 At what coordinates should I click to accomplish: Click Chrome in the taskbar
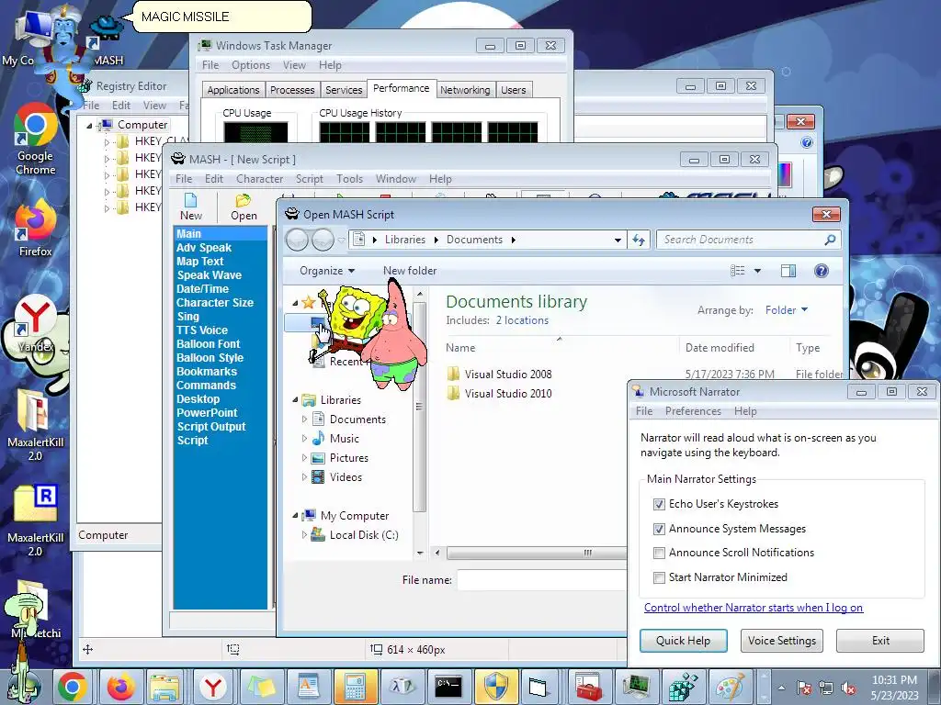point(73,687)
